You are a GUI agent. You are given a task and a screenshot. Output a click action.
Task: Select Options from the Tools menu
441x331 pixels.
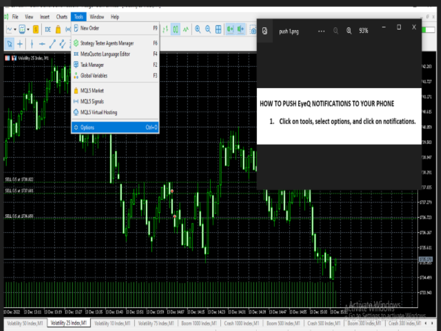click(x=86, y=127)
